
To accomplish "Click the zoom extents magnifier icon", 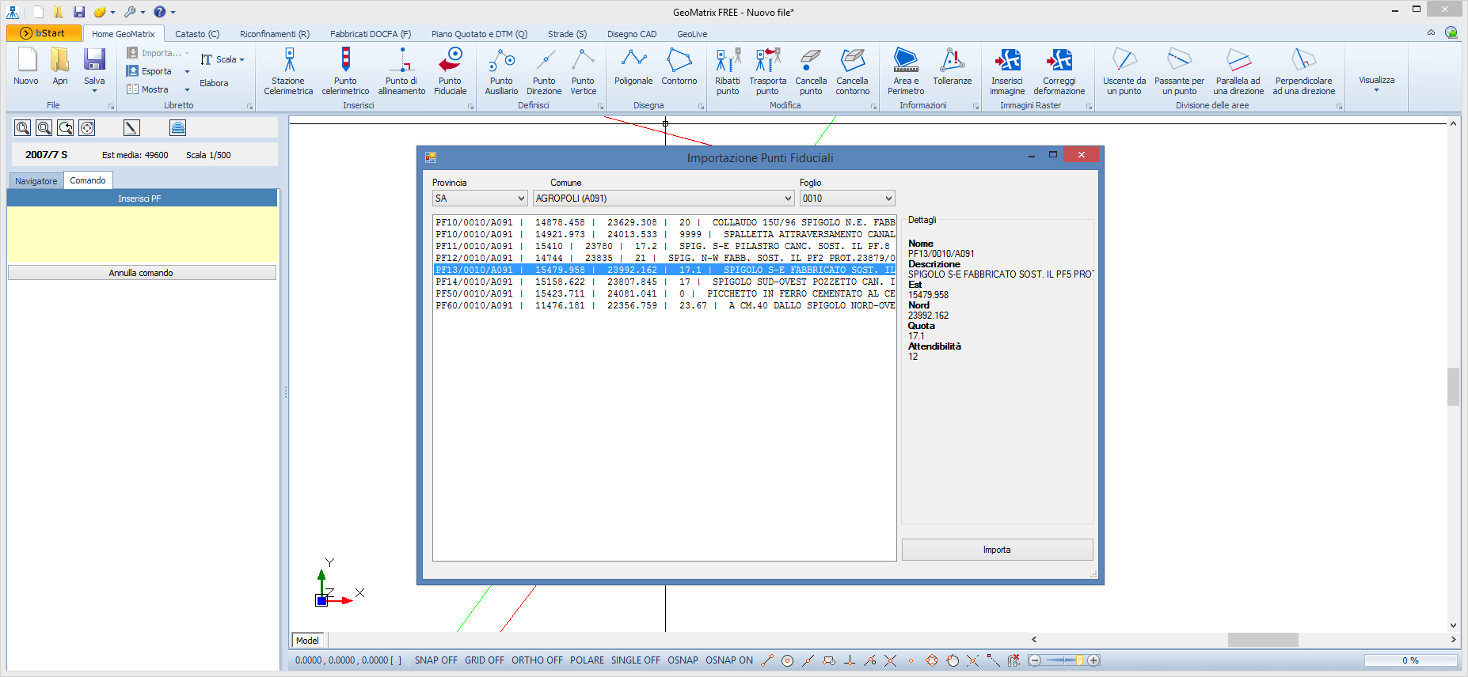I will (x=23, y=128).
